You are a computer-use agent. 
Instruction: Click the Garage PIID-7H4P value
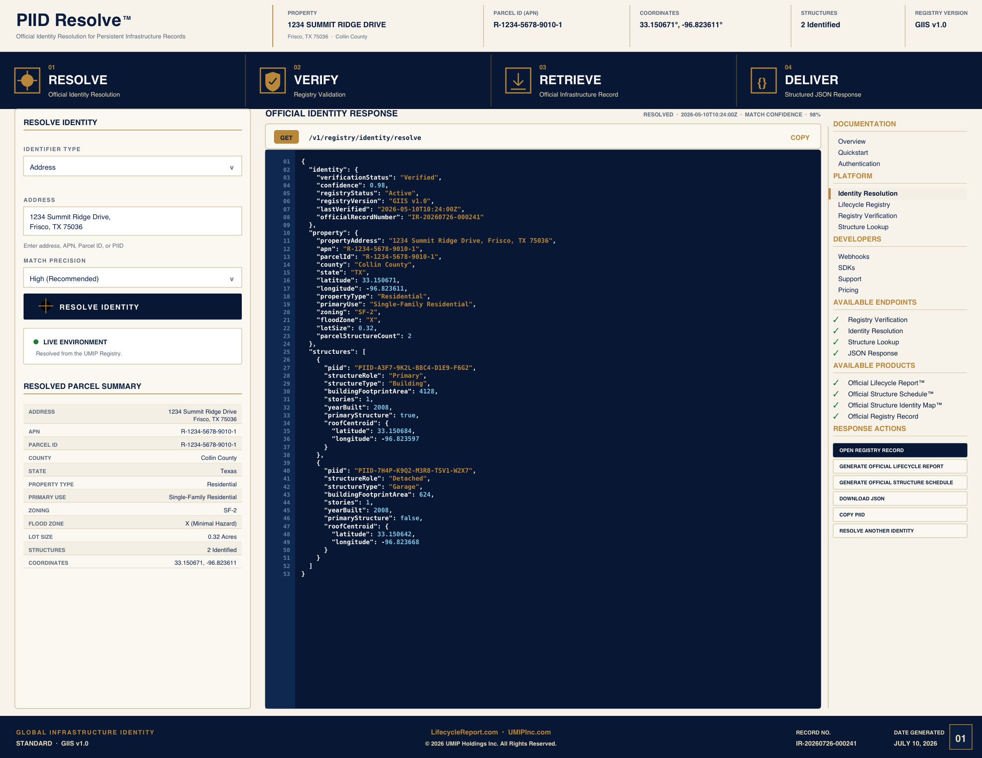click(413, 471)
